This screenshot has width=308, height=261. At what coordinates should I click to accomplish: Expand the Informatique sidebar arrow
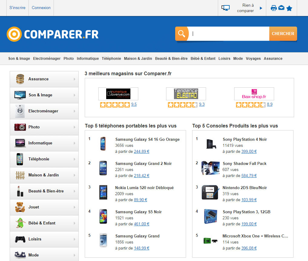coord(74,143)
